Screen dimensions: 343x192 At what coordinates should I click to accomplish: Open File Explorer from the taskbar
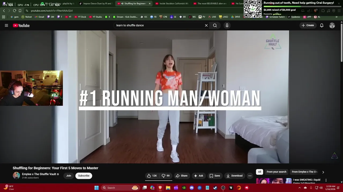click(x=168, y=188)
